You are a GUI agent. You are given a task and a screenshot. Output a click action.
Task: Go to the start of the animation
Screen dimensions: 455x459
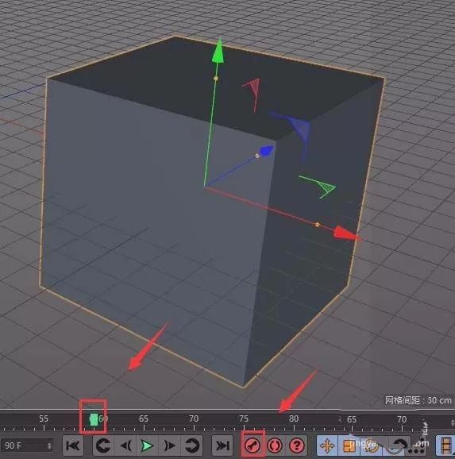point(72,445)
